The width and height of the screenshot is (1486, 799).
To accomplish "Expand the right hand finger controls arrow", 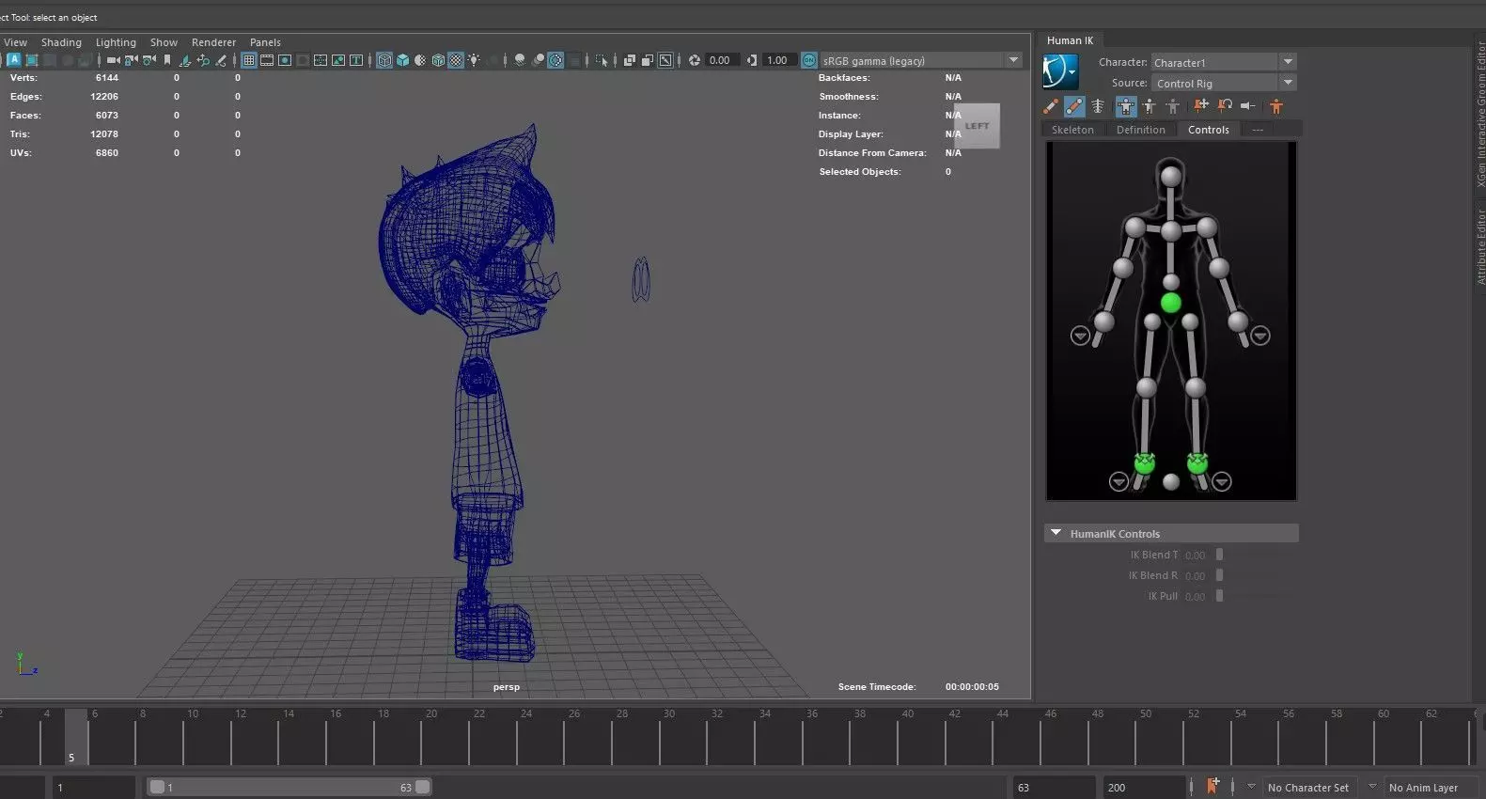I will (1080, 336).
